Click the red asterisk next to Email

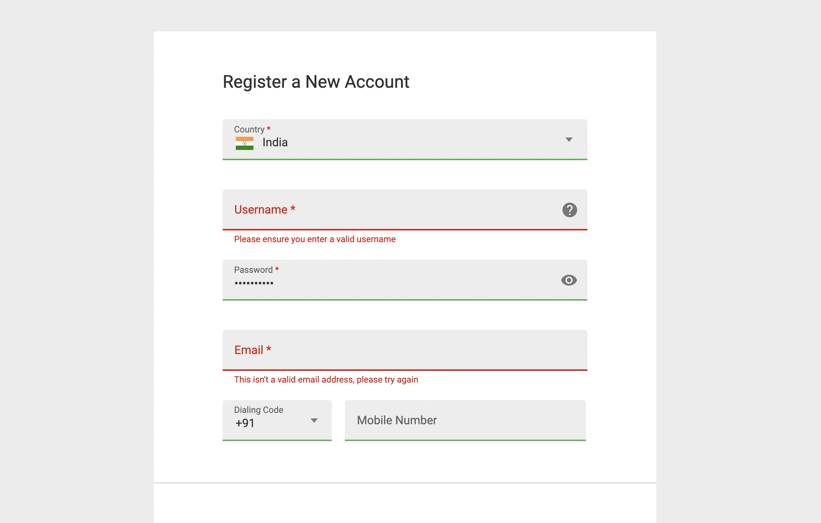coord(269,347)
